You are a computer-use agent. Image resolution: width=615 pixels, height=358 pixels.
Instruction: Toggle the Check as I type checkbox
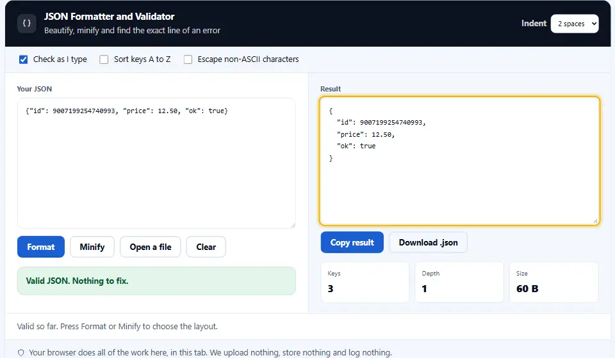[x=24, y=59]
